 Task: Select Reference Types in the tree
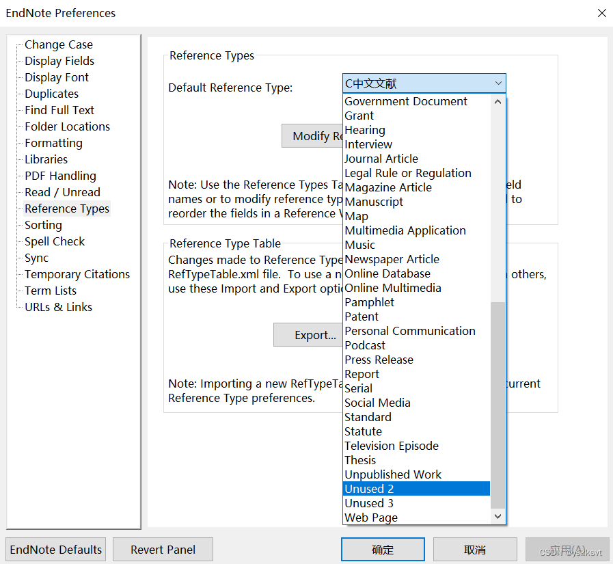[x=67, y=209]
